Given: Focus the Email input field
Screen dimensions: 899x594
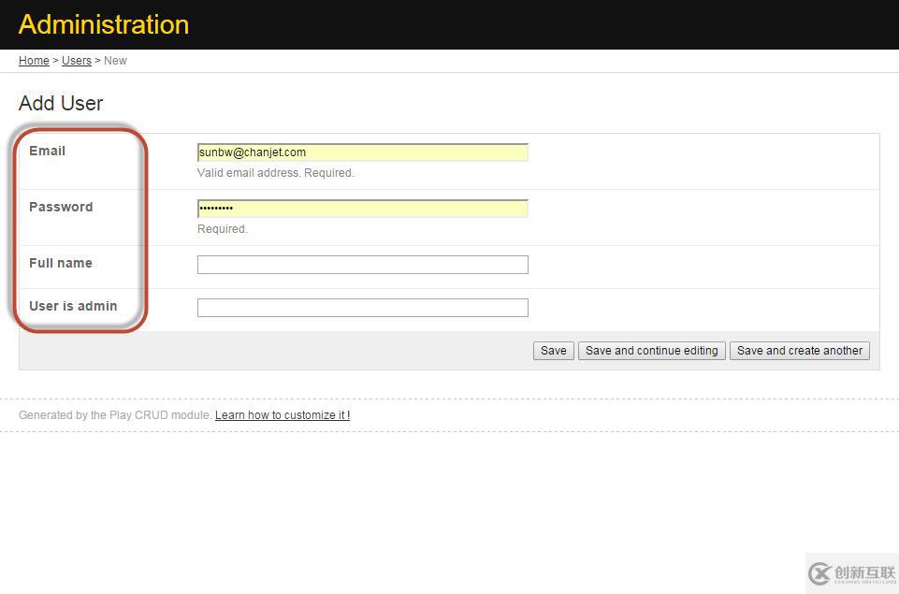Looking at the screenshot, I should 362,152.
